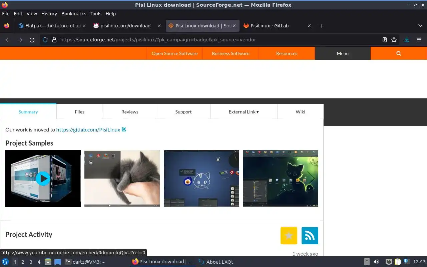Open the Bookmarks menu
The width and height of the screenshot is (427, 267).
click(74, 14)
